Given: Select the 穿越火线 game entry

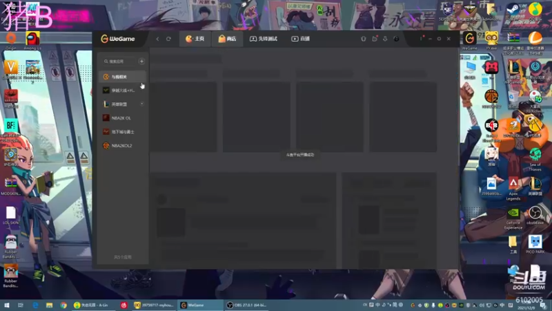Looking at the screenshot, I should (122, 91).
